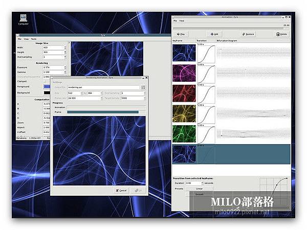Click the Duration seconds input field
Image resolution: width=307 pixels, height=230 pixels.
(193, 183)
